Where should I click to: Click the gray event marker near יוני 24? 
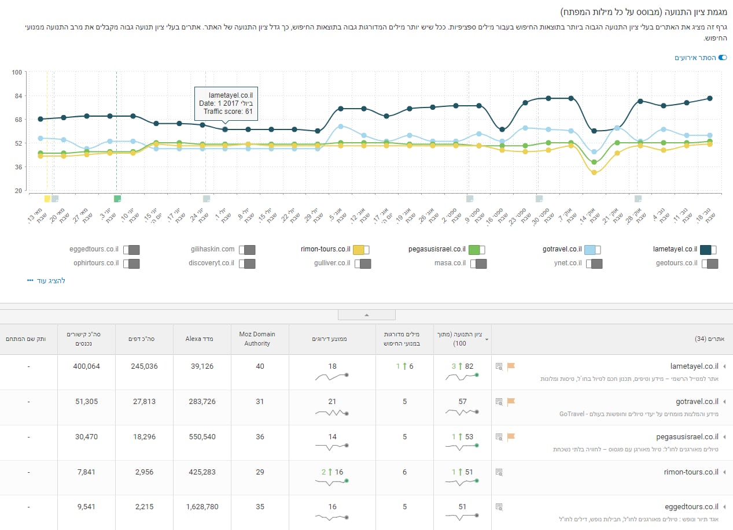pos(207,199)
